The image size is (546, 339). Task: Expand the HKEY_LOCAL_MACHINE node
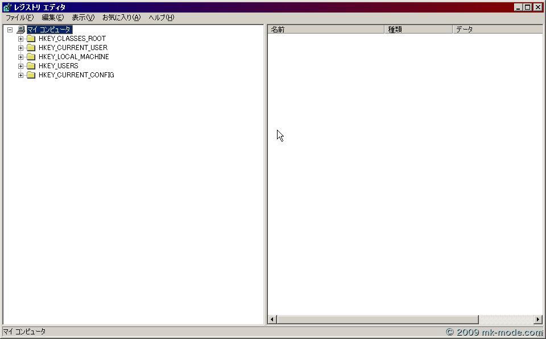coord(21,56)
